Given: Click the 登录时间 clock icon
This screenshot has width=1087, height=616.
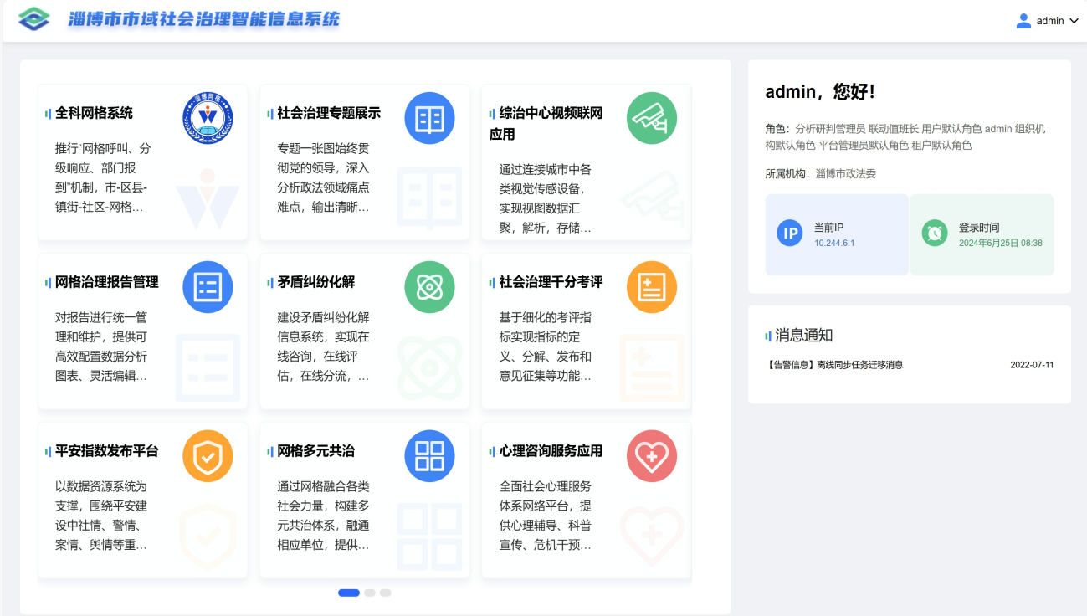Looking at the screenshot, I should pos(934,233).
